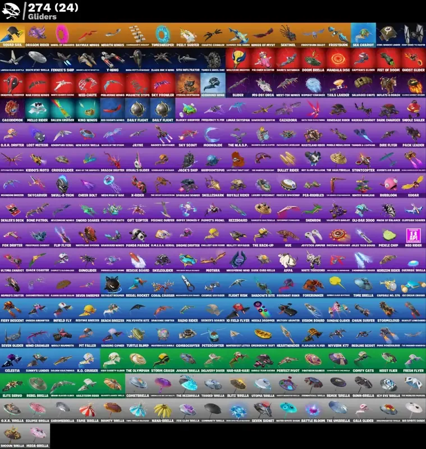Choose the Panda Parade glider
The image size is (426, 449).
138,235
